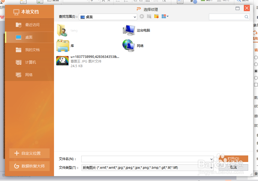Click the 自定义位置 button
Viewport: 258px width, 181px height.
click(29, 153)
